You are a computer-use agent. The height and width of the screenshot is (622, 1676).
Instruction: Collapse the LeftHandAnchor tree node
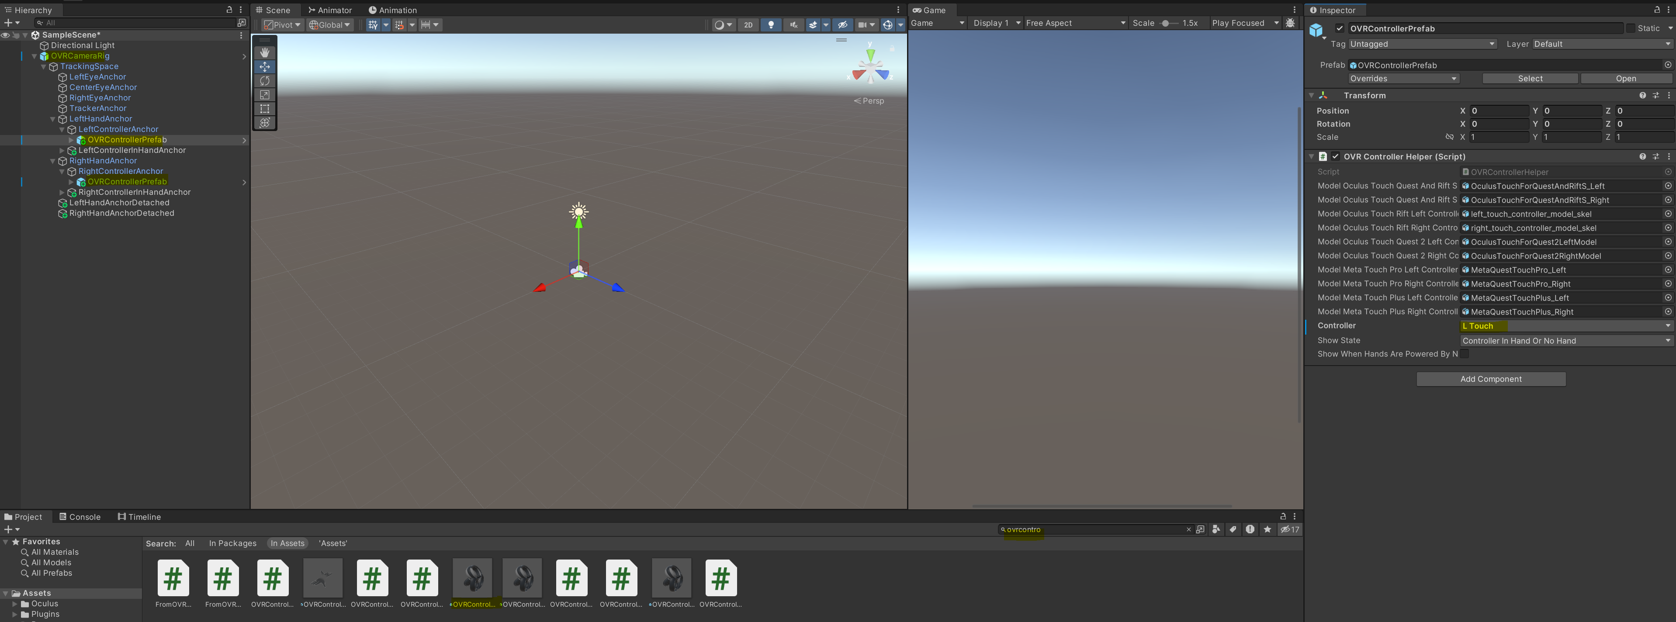tap(53, 119)
